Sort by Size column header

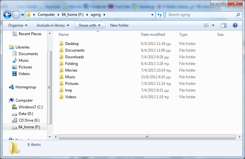(x=220, y=35)
